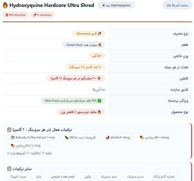Click the pill icon in the 60 Gummies tag
194x181 pixels.
(35, 15)
